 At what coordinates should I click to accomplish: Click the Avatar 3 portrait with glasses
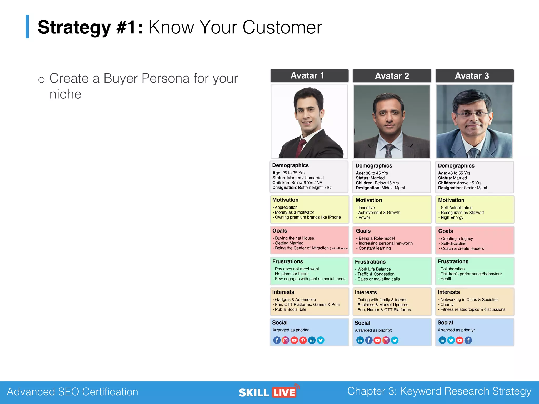(474, 122)
